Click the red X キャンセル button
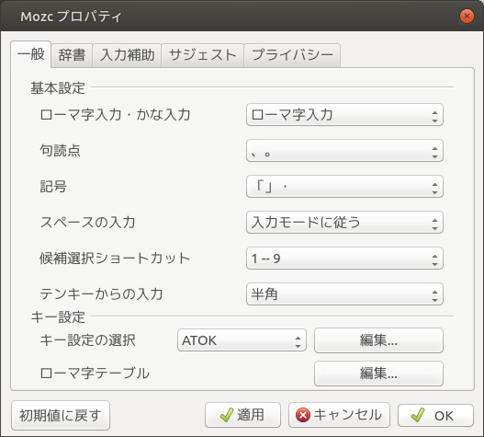484x437 pixels. coord(339,415)
